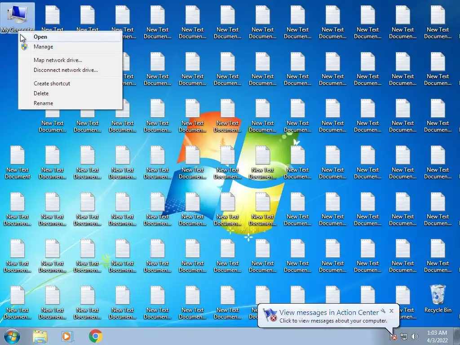Screen dimensions: 460x345
Task: Select the My Computer desktop icon
Action: pos(18,18)
